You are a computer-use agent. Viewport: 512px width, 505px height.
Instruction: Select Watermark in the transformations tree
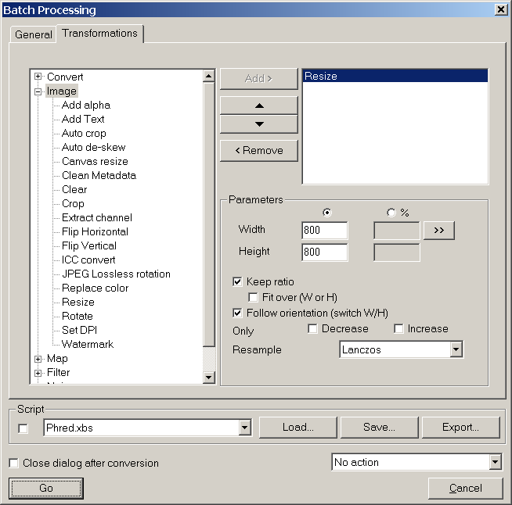click(87, 344)
